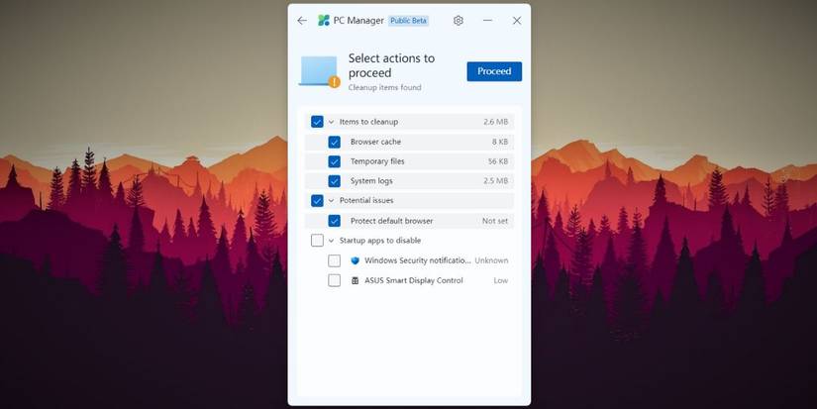This screenshot has height=409, width=817.
Task: Uncheck the Items to cleanup checkbox
Action: 317,122
